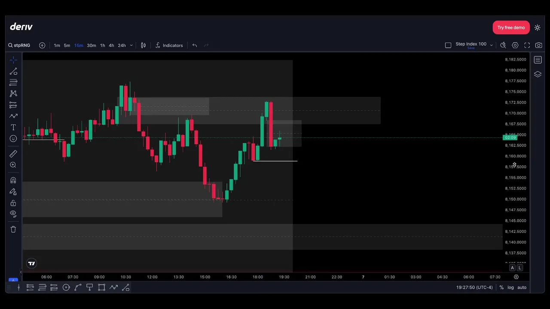550x309 pixels.
Task: Toggle magnet mode for drawings
Action: pos(13,180)
